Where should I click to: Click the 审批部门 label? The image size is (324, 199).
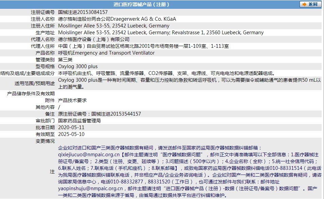coord(45,121)
